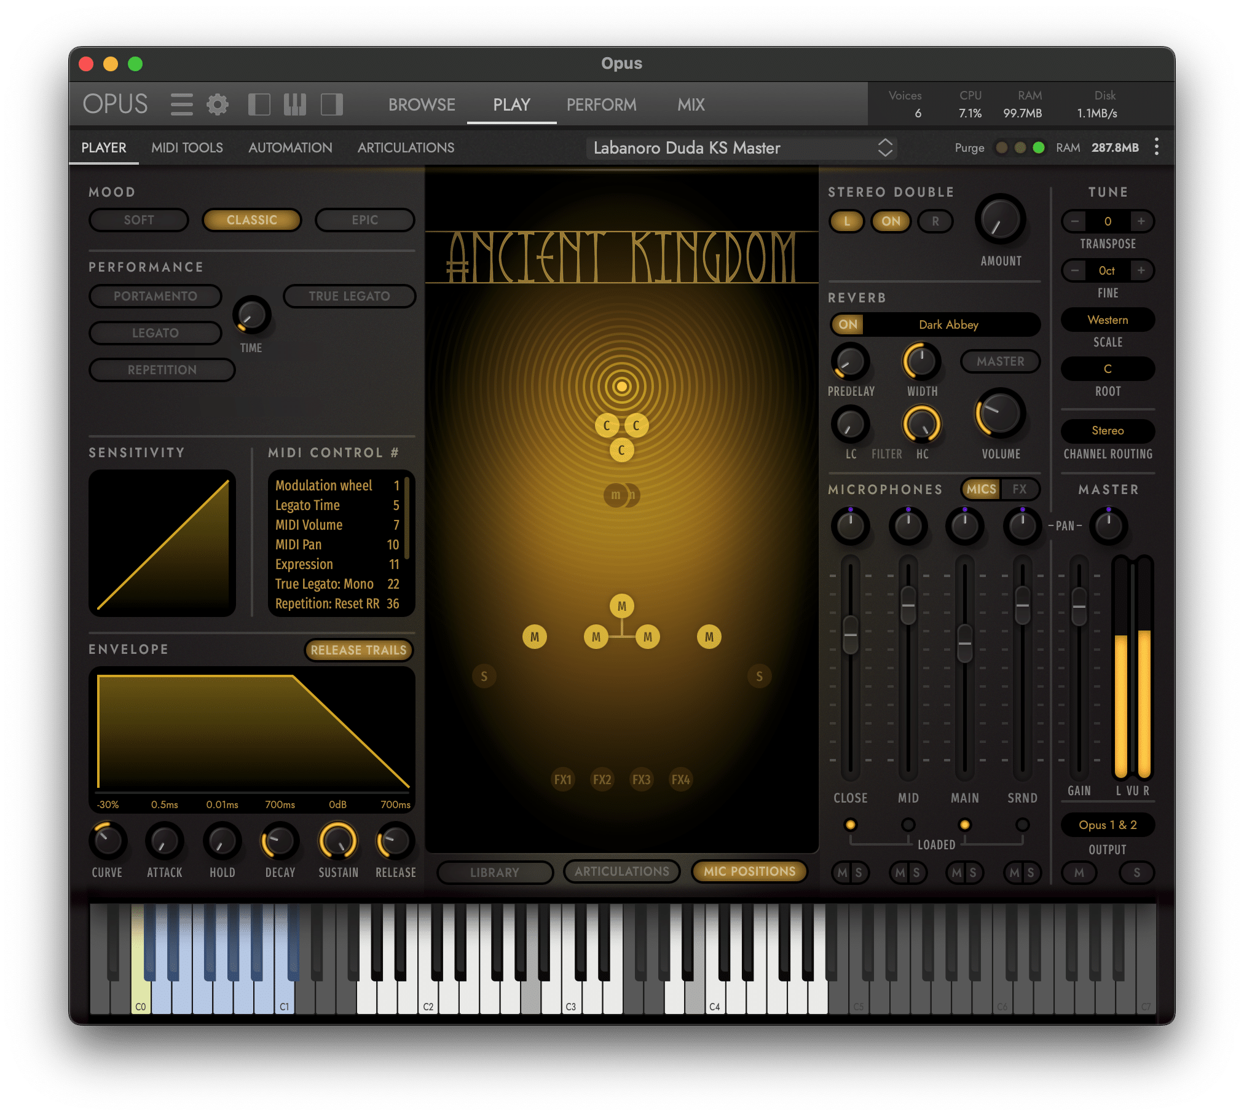
Task: Open the AUTOMATION tab
Action: tap(290, 147)
